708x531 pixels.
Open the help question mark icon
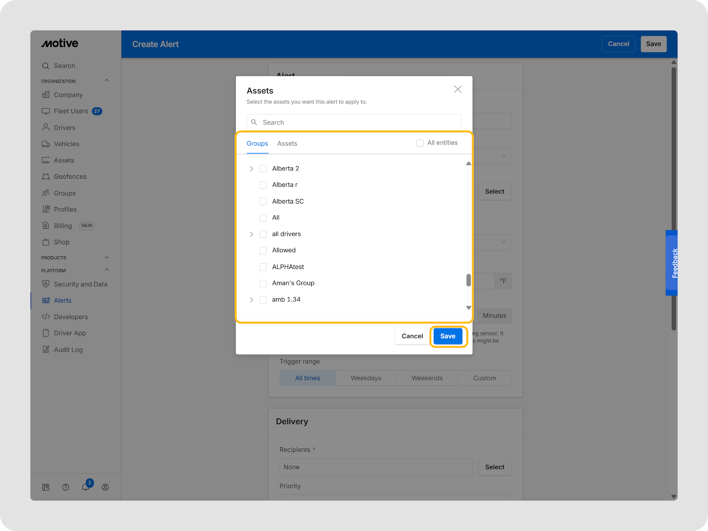point(65,487)
